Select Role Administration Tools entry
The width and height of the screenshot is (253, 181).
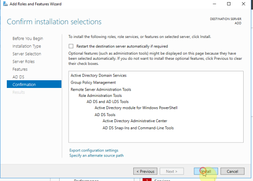point(100,96)
